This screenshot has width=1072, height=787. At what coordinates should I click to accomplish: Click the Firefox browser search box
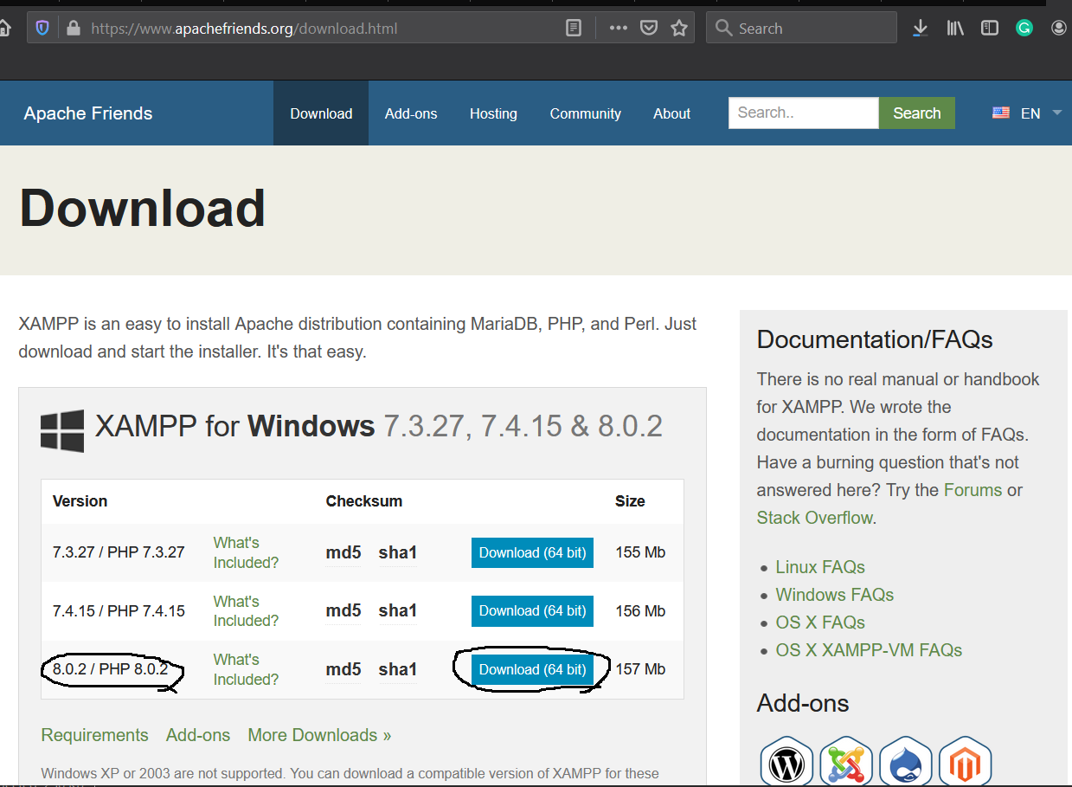pyautogui.click(x=801, y=28)
